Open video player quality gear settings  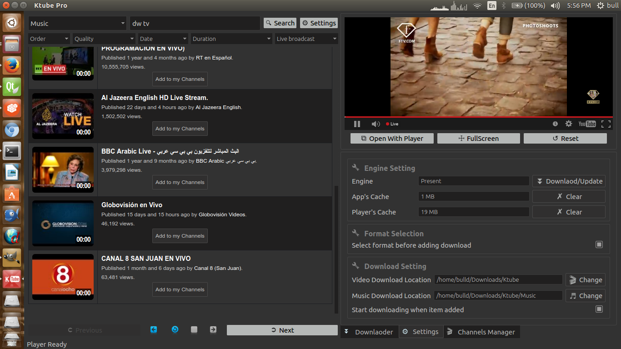569,124
